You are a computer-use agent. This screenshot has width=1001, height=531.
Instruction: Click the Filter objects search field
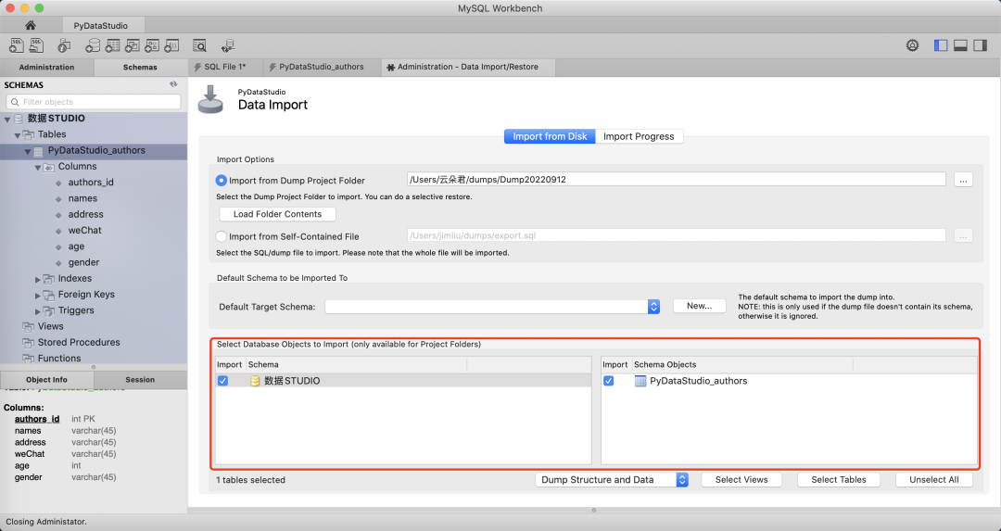[93, 102]
